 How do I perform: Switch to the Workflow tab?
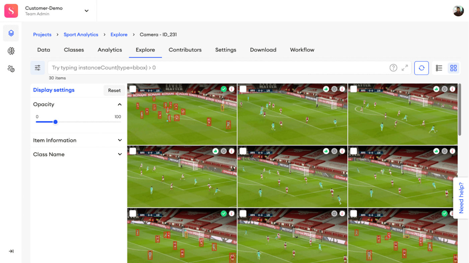(x=302, y=50)
